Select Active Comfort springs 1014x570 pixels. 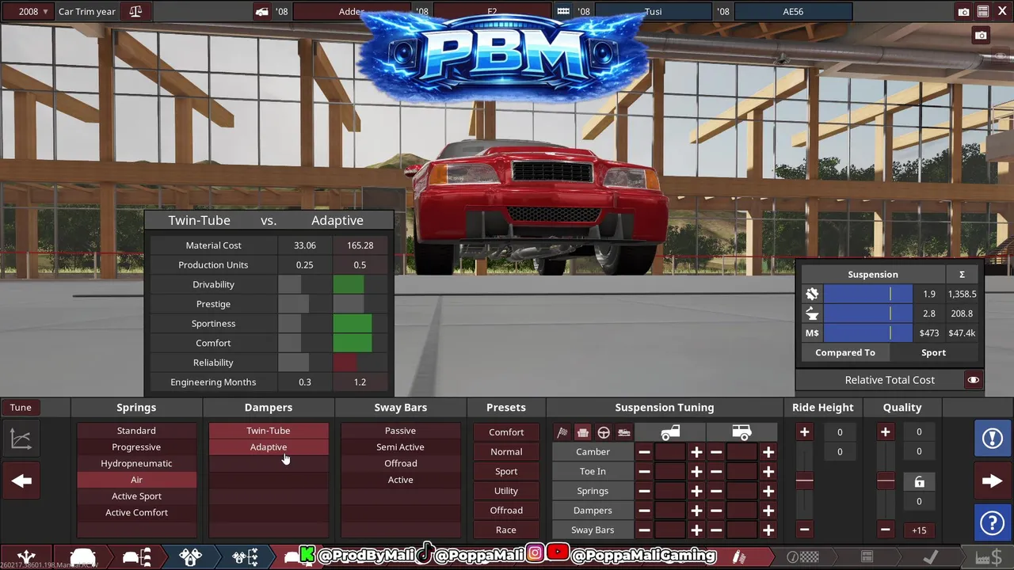click(x=136, y=512)
